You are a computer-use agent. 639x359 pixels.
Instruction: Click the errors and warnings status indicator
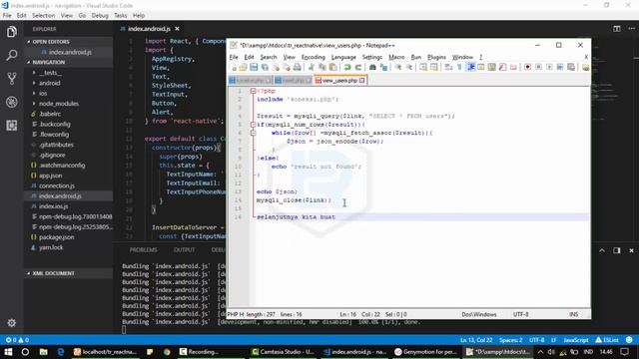[17, 340]
